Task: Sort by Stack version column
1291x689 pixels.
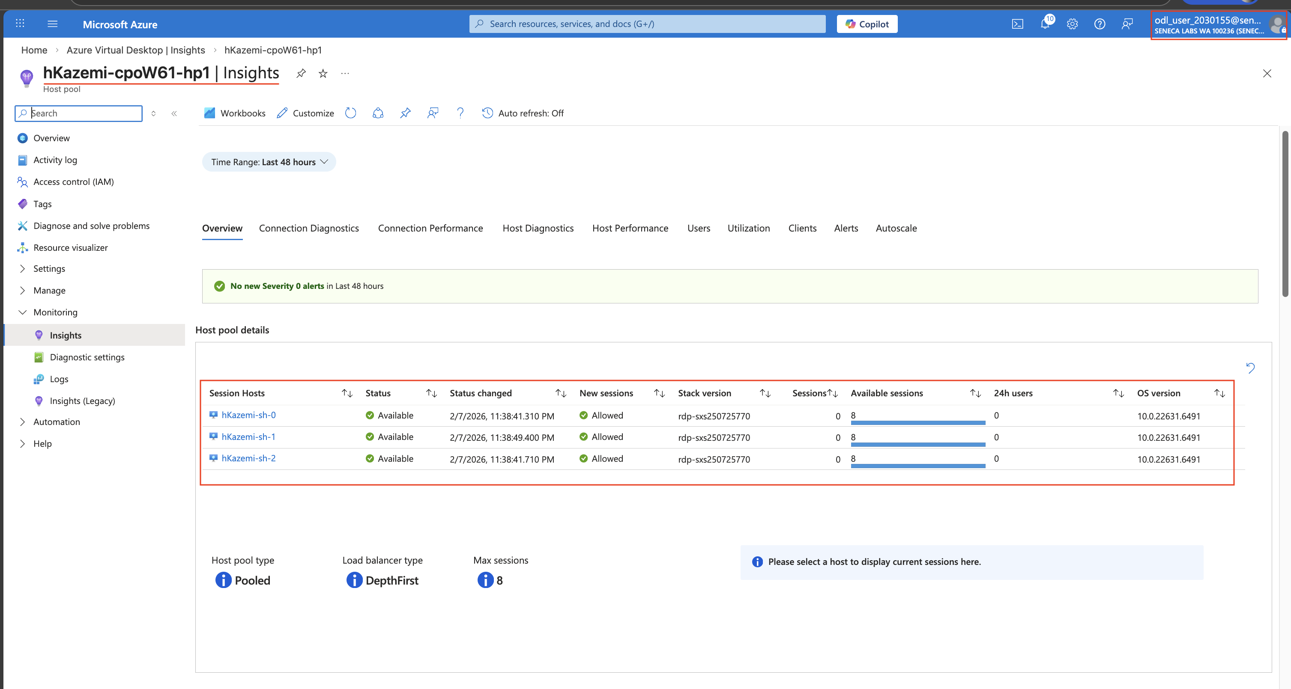Action: coord(765,393)
